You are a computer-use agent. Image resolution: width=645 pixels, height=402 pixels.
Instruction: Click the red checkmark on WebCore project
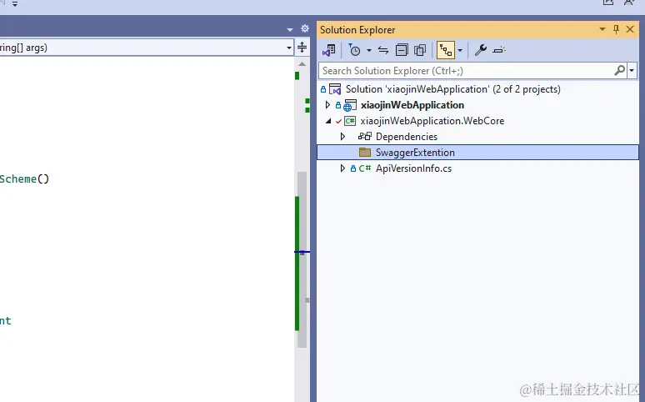coord(338,121)
